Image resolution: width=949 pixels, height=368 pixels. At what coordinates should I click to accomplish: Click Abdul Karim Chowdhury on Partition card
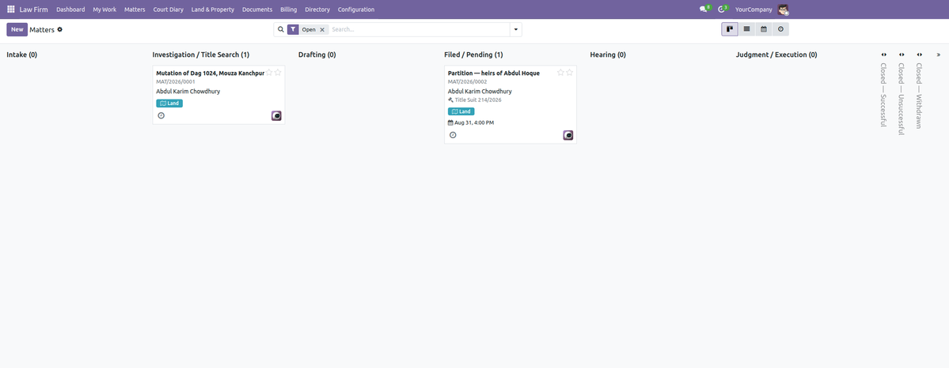coord(480,92)
